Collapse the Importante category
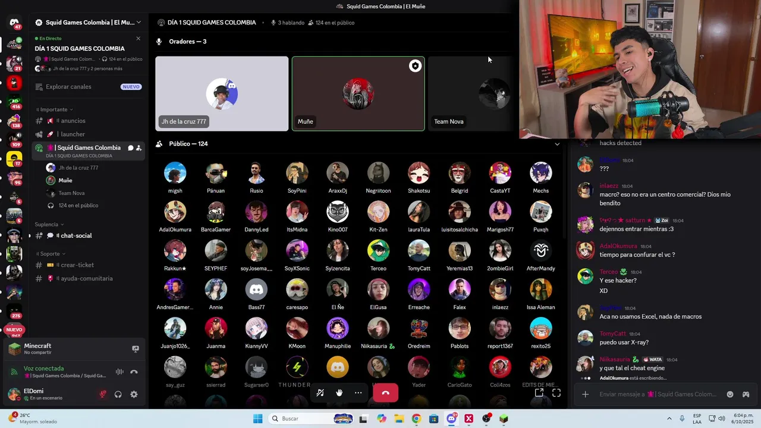The width and height of the screenshot is (761, 428). tap(54, 109)
